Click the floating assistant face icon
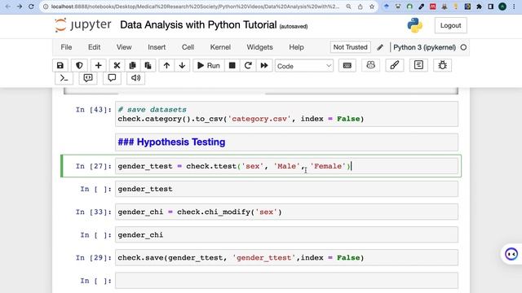The image size is (522, 293). pyautogui.click(x=511, y=254)
